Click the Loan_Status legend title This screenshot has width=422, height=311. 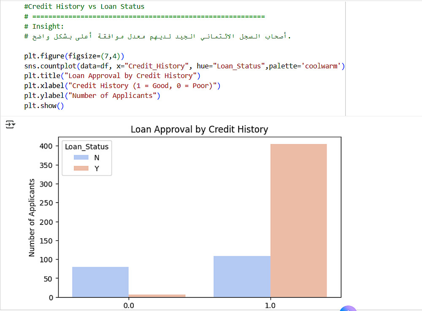[87, 146]
